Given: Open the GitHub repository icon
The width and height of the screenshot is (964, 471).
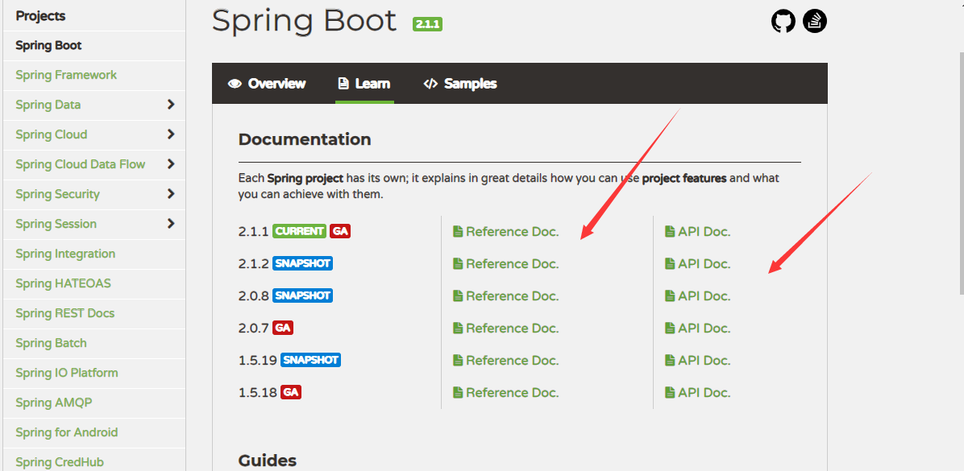Looking at the screenshot, I should tap(783, 22).
